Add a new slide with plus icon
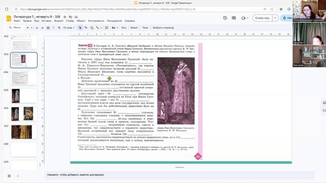This screenshot has width=326, height=183. coord(28,27)
